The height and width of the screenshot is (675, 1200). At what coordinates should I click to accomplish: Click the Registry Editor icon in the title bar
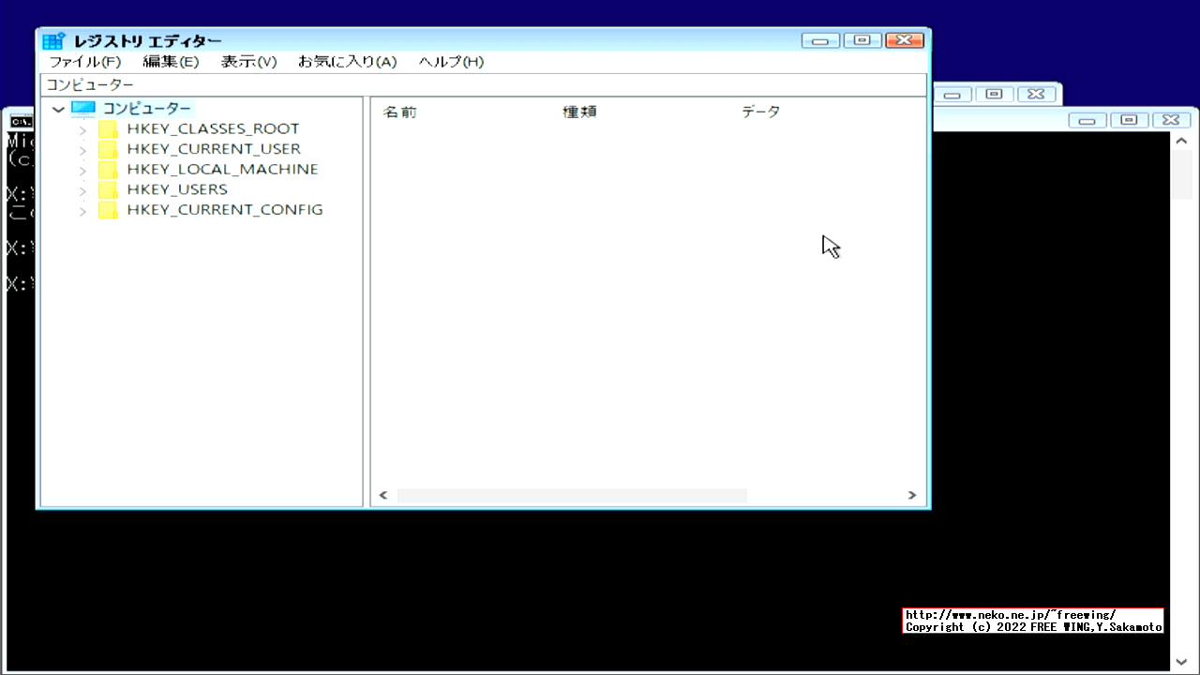click(x=53, y=40)
